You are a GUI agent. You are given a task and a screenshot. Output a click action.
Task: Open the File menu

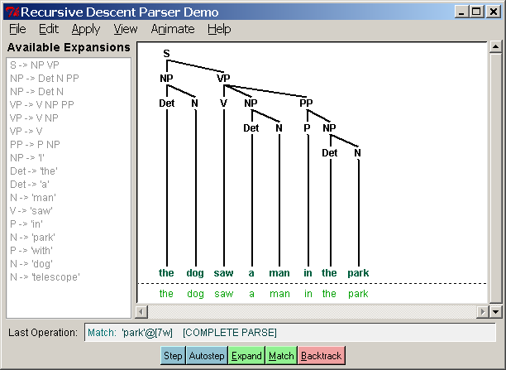click(17, 29)
